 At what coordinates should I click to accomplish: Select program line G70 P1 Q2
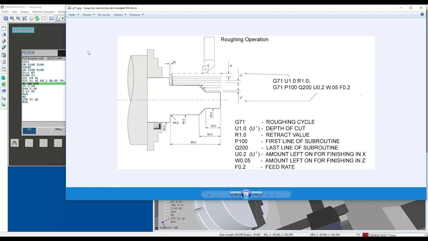[x=30, y=99]
